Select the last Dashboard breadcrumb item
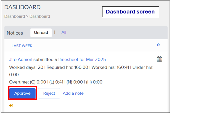This screenshot has width=207, height=114. (40, 16)
